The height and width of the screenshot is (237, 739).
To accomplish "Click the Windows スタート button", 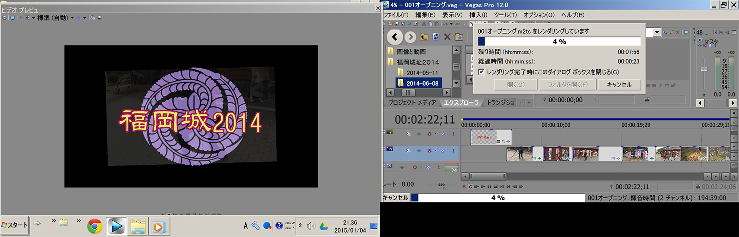I will click(x=15, y=225).
